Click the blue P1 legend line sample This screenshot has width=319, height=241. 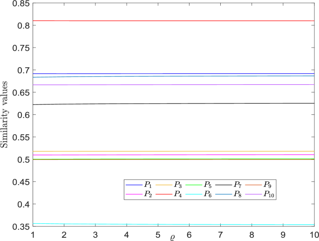click(x=134, y=185)
